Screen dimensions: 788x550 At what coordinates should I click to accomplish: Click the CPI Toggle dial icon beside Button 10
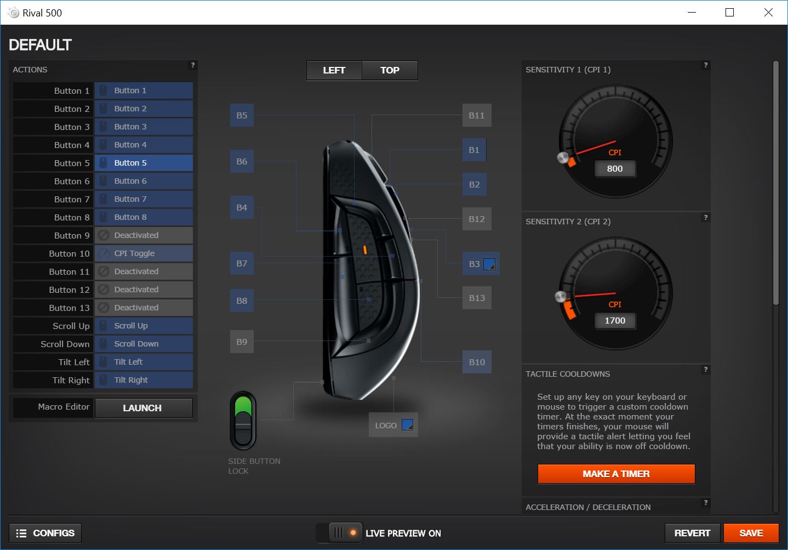coord(102,253)
